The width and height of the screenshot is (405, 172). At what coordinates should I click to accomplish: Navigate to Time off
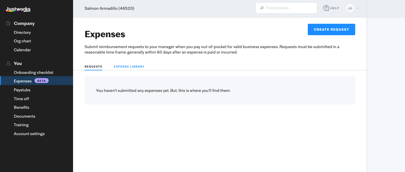pos(21,99)
